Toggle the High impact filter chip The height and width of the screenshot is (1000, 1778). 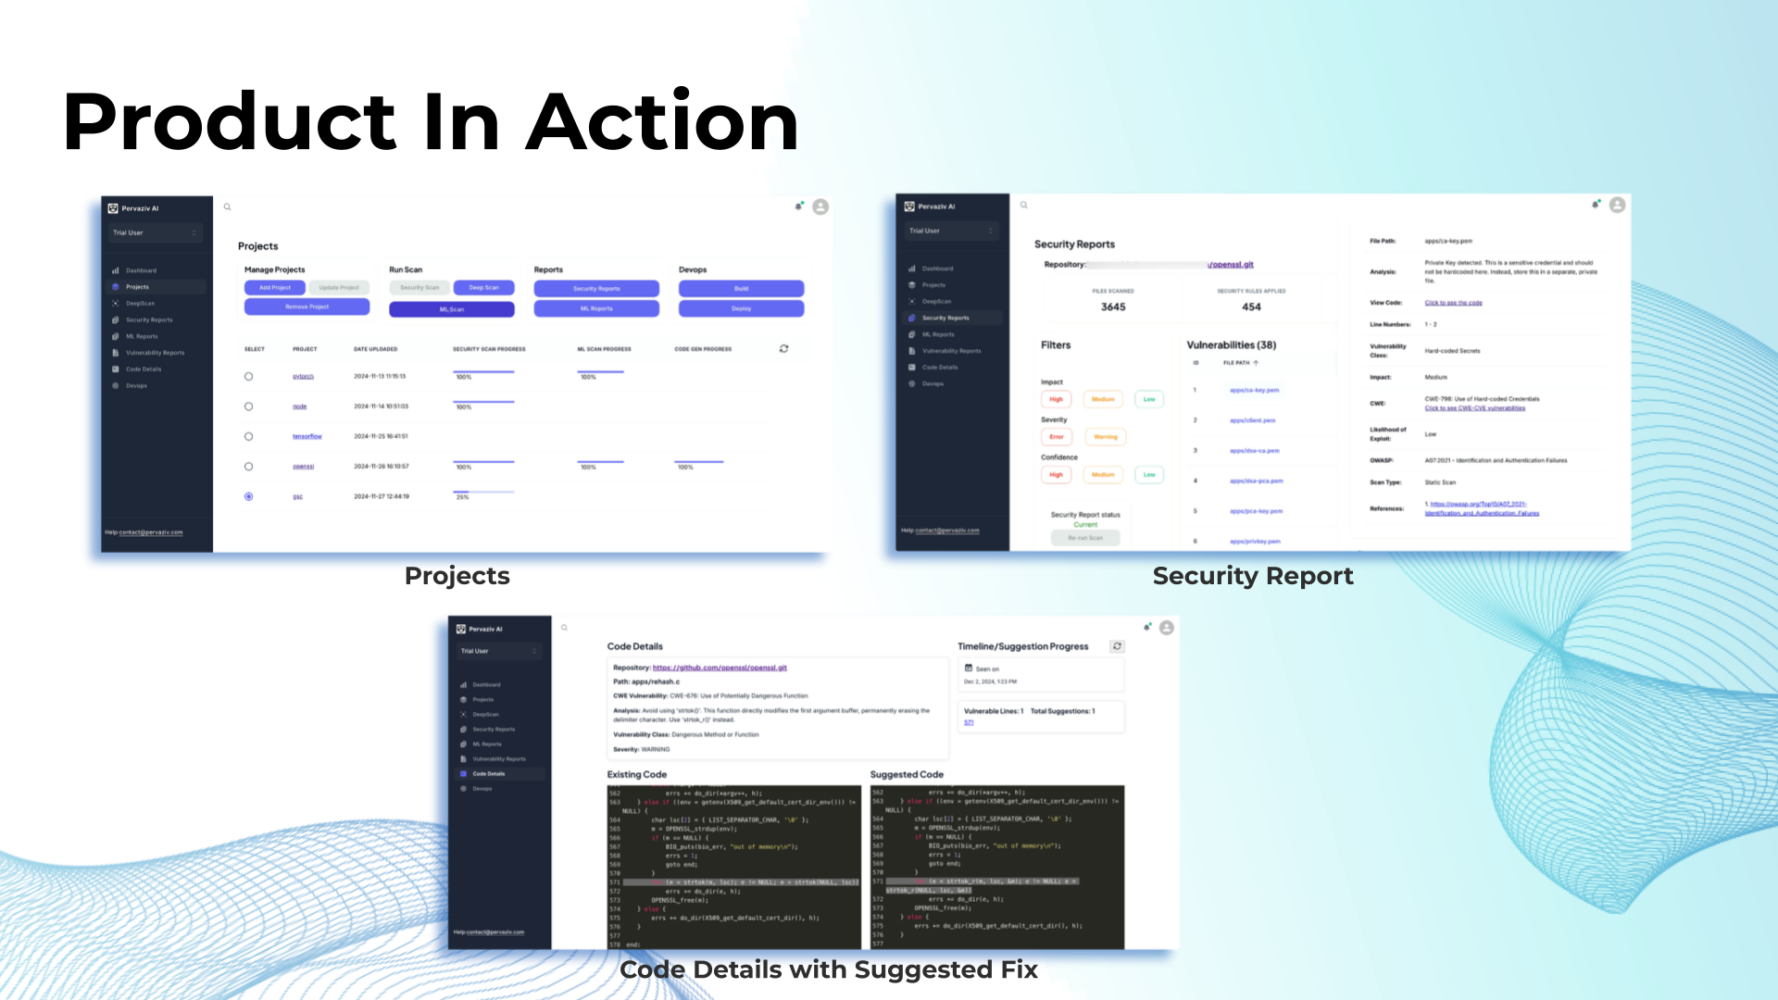[1056, 399]
